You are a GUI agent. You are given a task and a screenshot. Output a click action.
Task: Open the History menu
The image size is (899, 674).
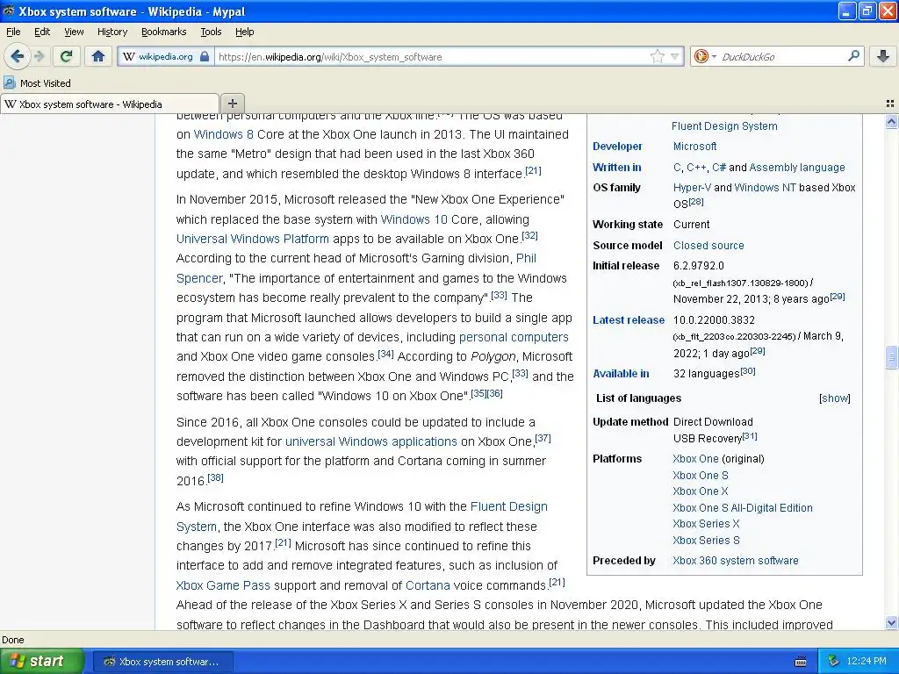tap(111, 32)
